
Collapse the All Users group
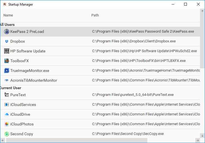[8, 25]
